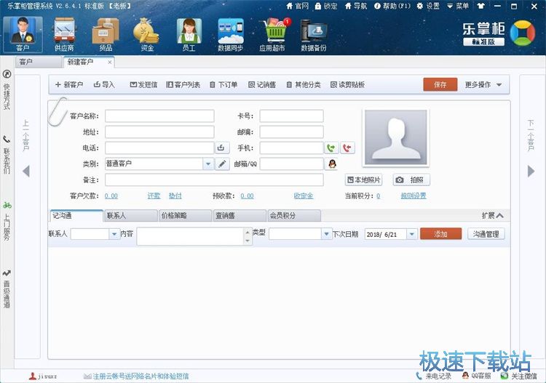Go to previous customer arrow
The height and width of the screenshot is (383, 546).
coord(25,171)
